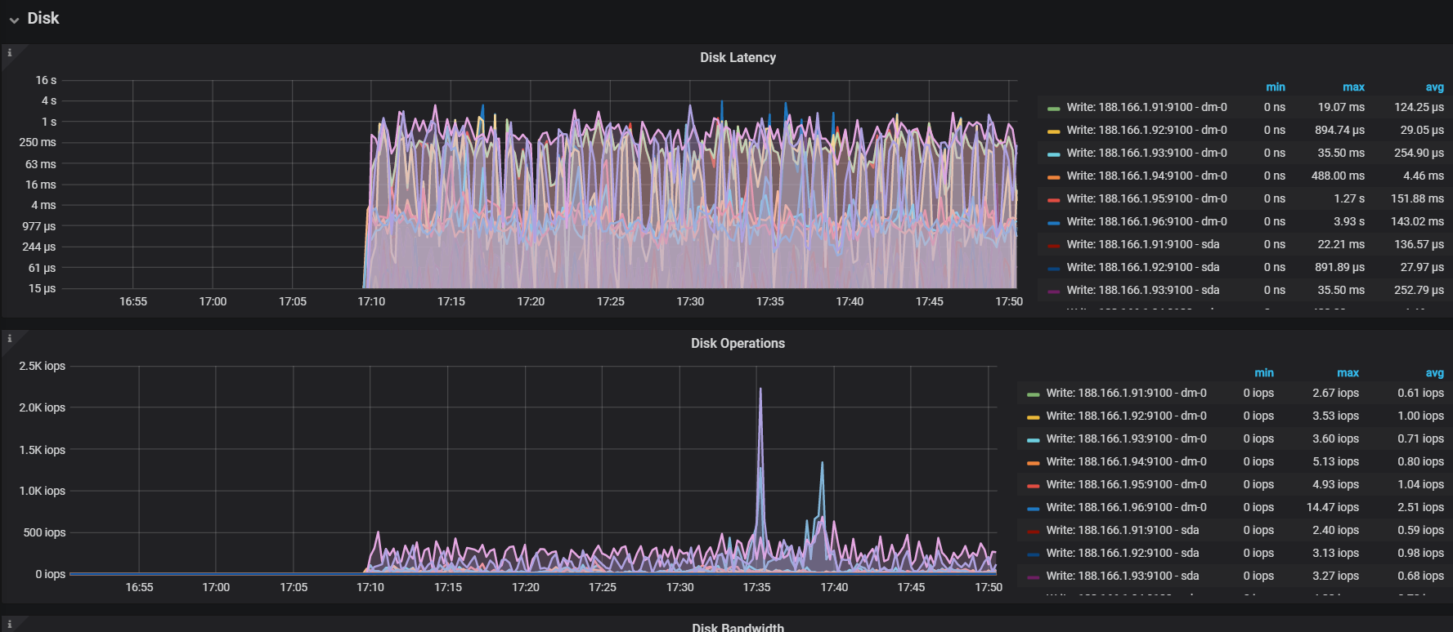Sort Disk Latency legend by max column
The image size is (1453, 632).
(1353, 87)
